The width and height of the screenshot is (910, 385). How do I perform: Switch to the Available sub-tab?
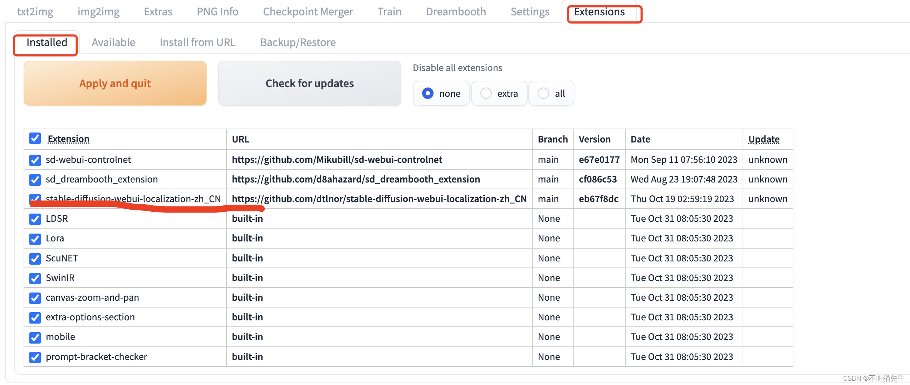[113, 42]
